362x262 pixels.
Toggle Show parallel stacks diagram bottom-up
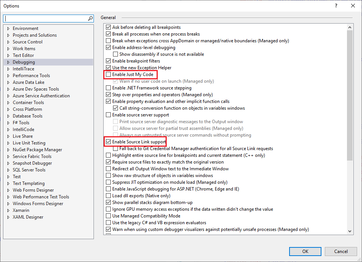point(108,202)
